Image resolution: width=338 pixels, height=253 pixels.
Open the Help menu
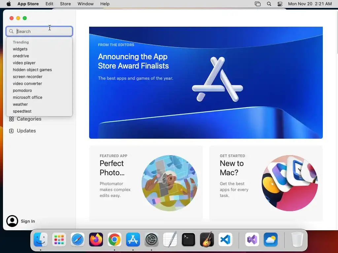105,4
